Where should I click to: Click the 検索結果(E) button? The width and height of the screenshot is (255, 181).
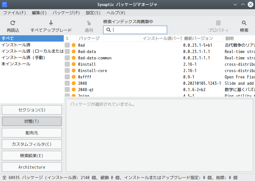[32, 156]
